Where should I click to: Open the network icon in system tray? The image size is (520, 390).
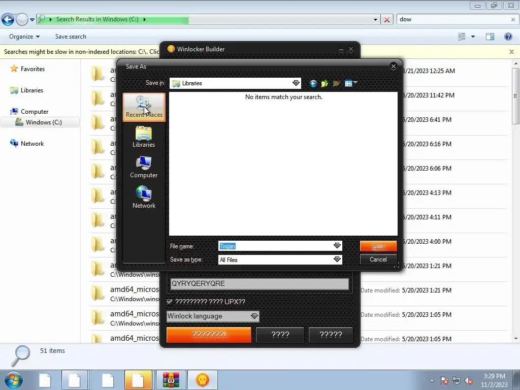pyautogui.click(x=457, y=380)
